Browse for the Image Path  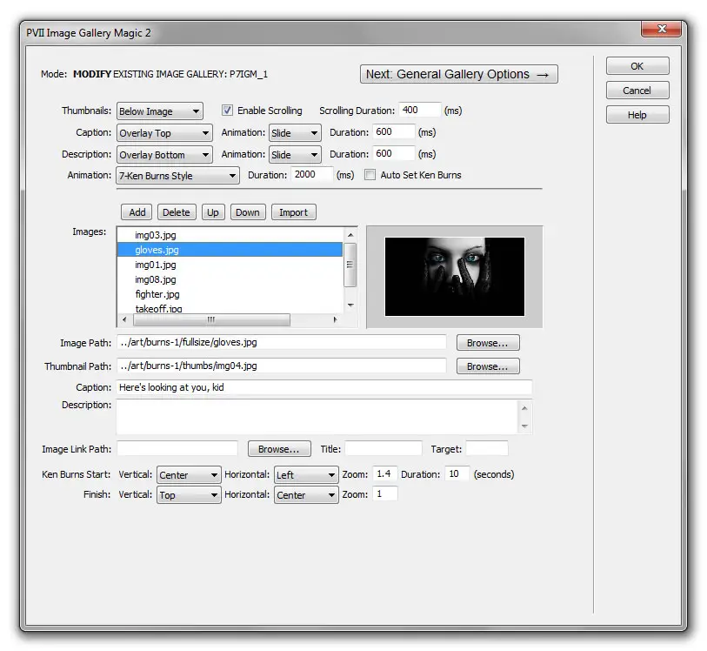488,343
